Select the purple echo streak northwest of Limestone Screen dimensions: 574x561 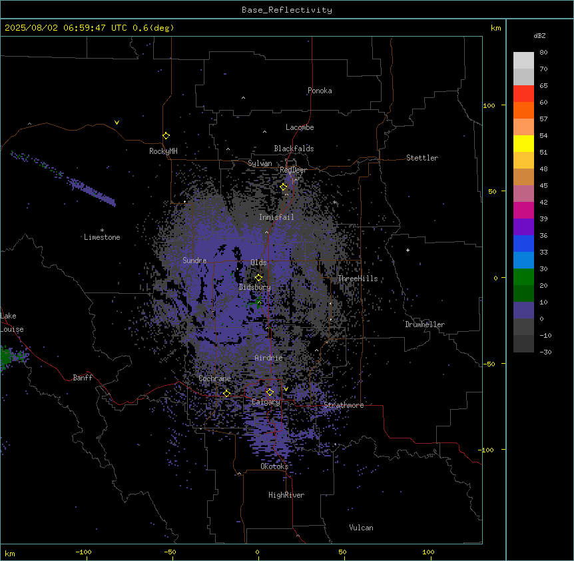click(x=93, y=191)
